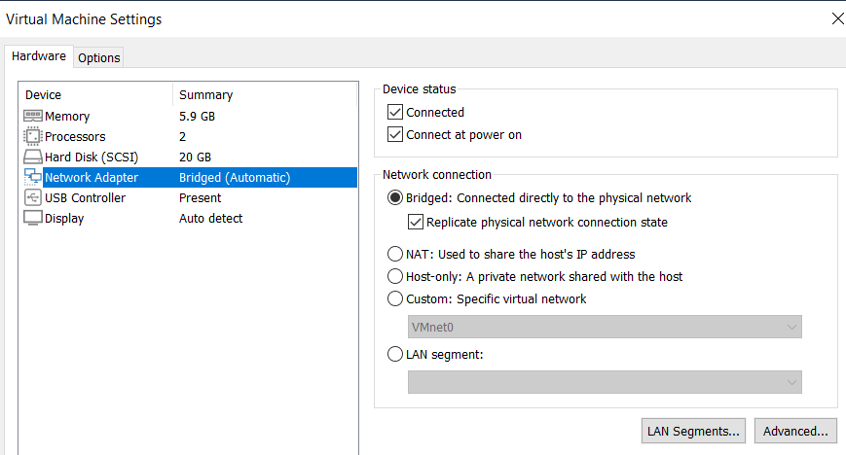Click the Display monitor icon

(32, 219)
